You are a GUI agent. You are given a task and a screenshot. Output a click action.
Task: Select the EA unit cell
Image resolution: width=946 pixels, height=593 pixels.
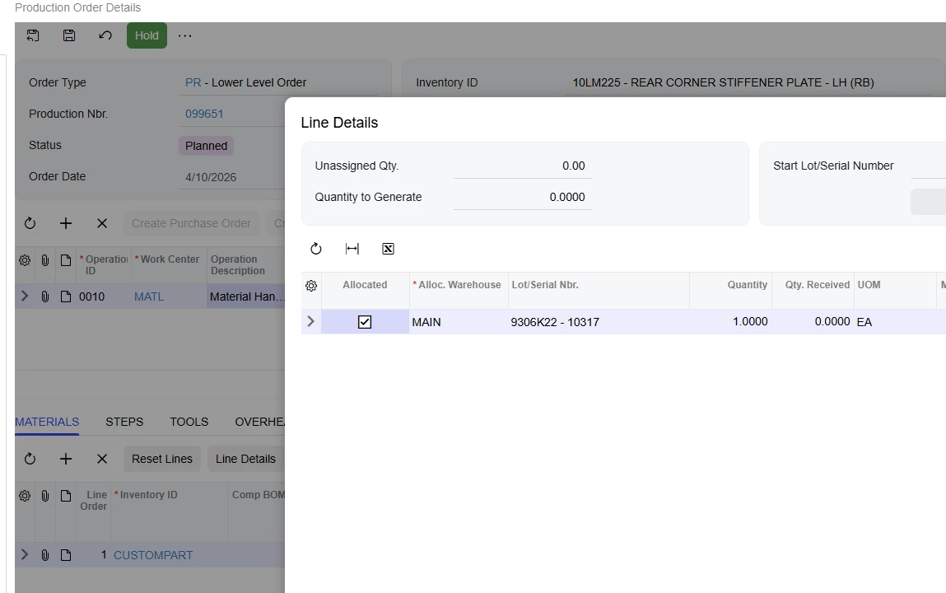coord(895,322)
